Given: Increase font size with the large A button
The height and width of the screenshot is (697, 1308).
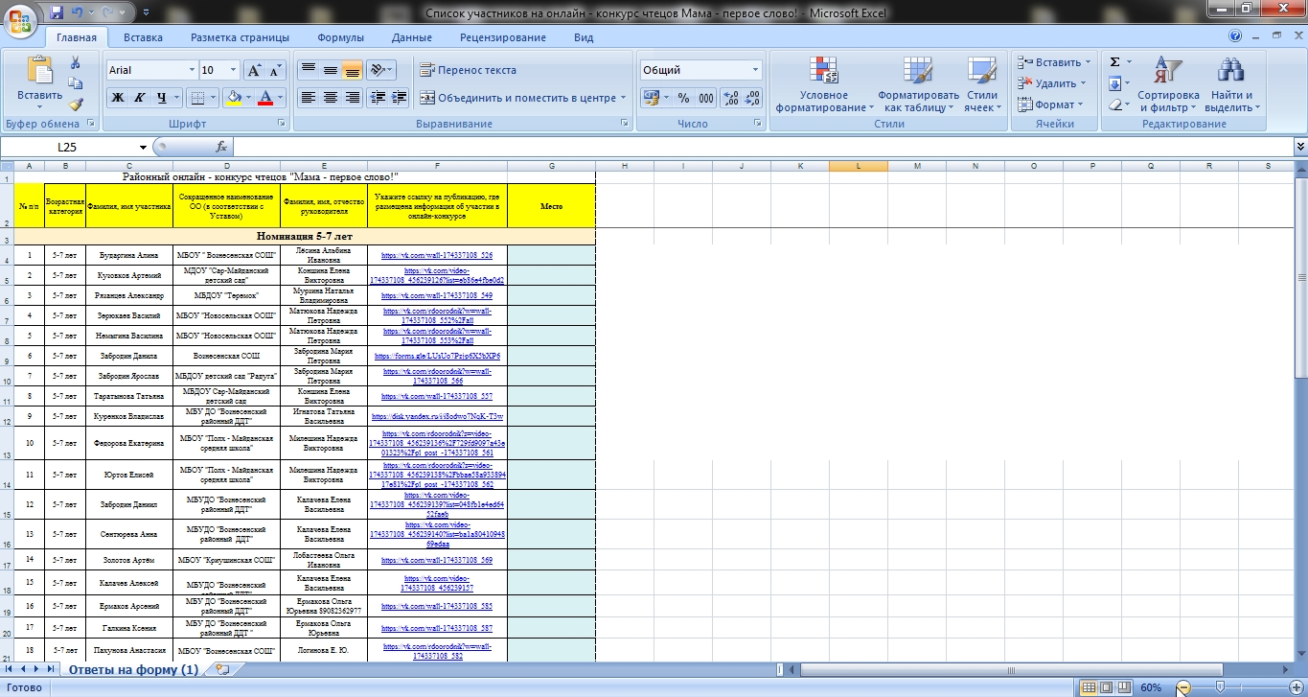Looking at the screenshot, I should coord(254,70).
